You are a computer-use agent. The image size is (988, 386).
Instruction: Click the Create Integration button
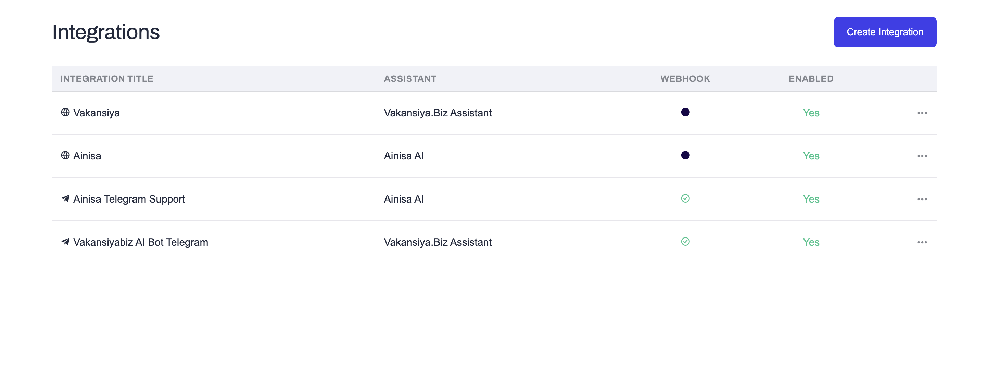[885, 32]
